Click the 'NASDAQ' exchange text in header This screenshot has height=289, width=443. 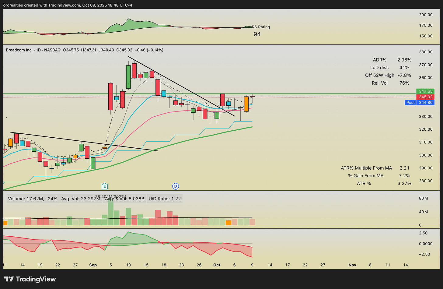(52, 50)
